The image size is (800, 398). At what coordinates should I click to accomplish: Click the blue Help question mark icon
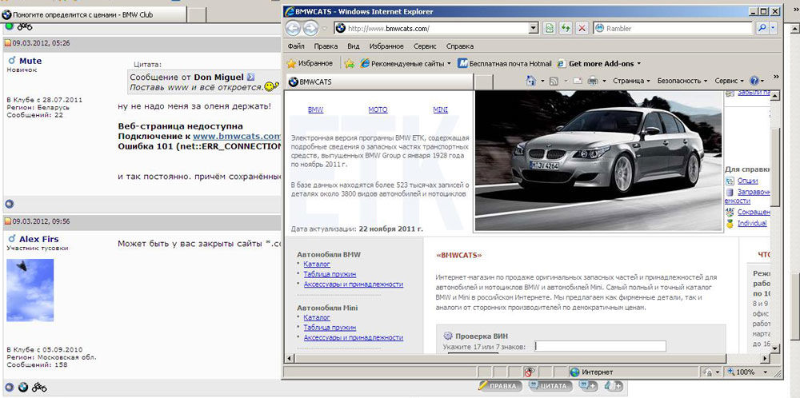click(754, 81)
